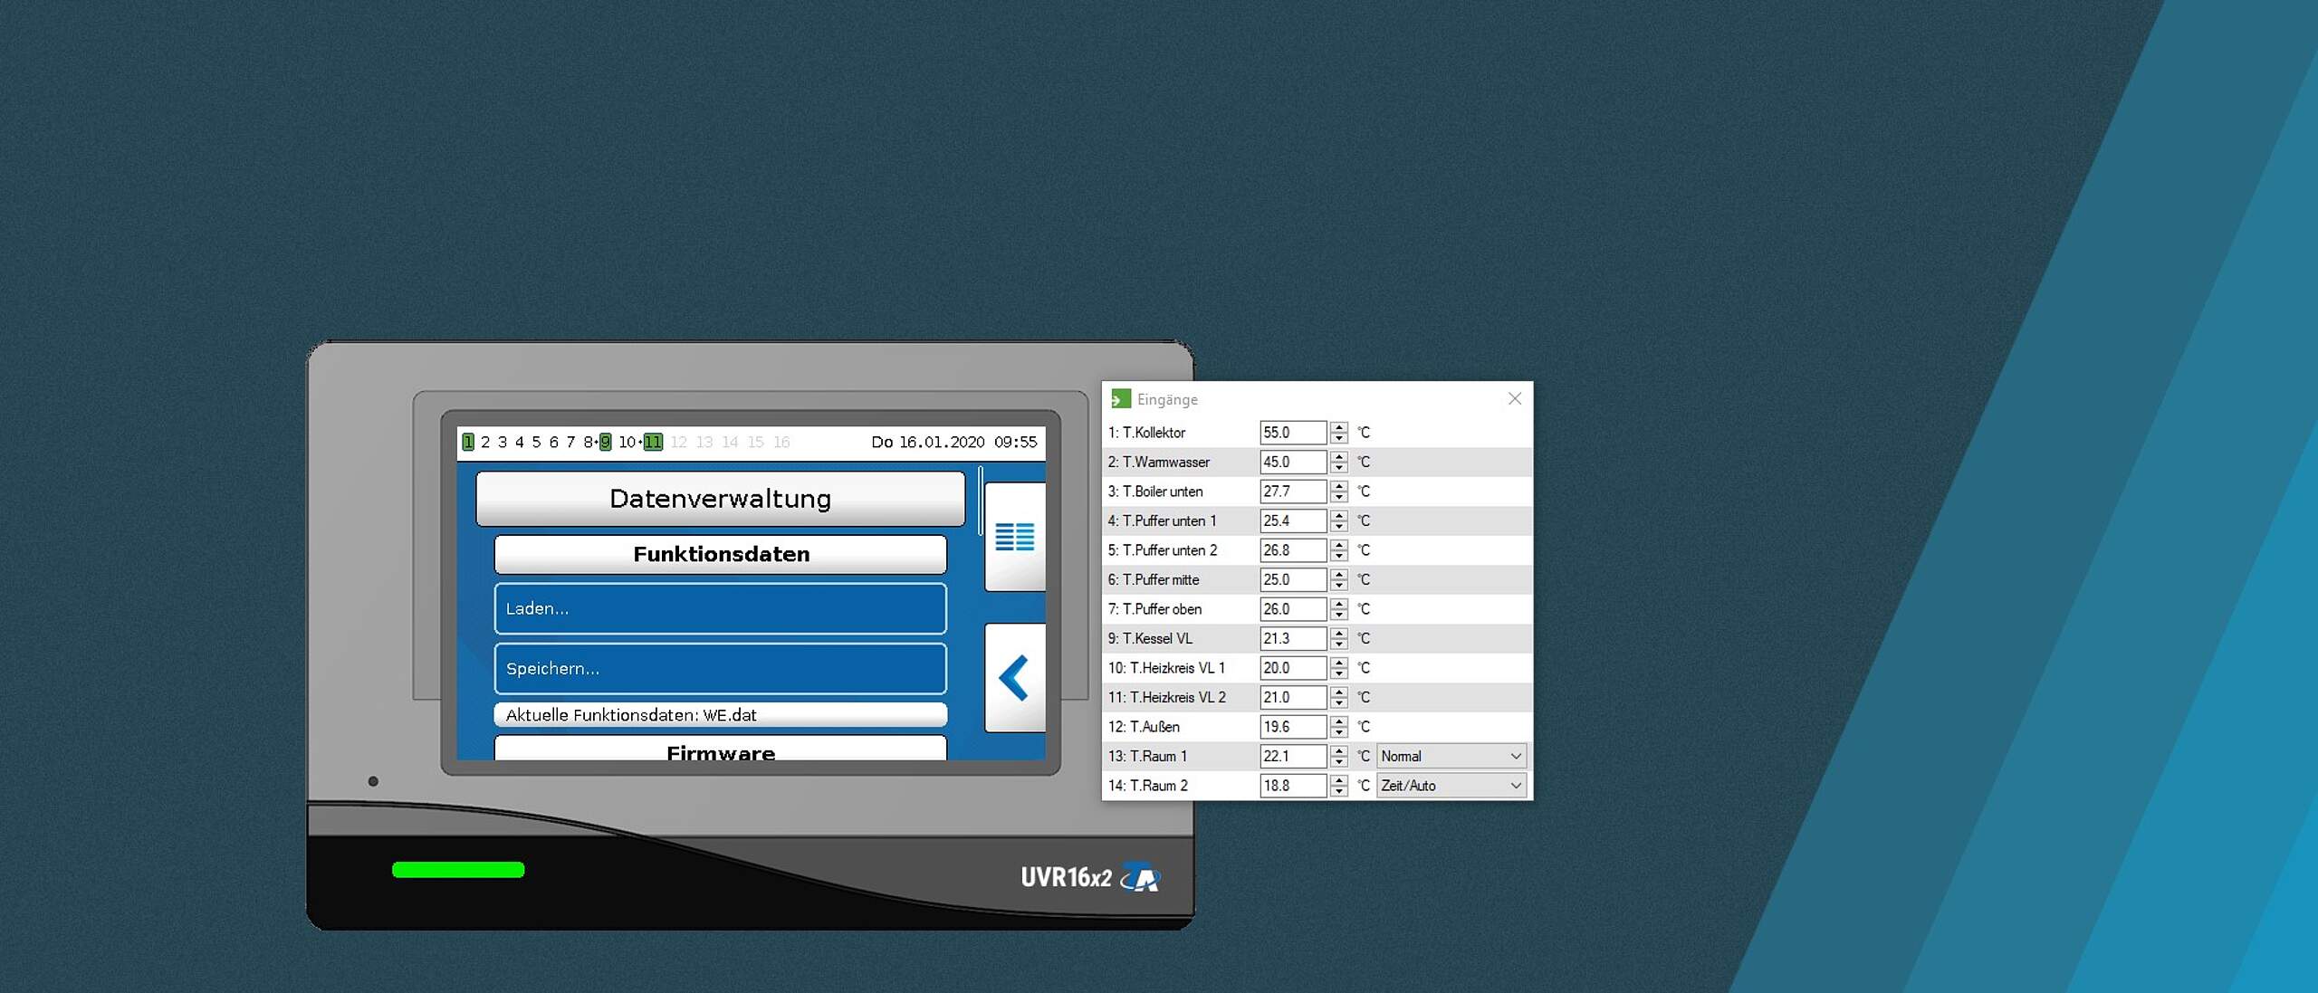The height and width of the screenshot is (993, 2318).
Task: Open the menu list icon button
Action: click(x=1014, y=536)
